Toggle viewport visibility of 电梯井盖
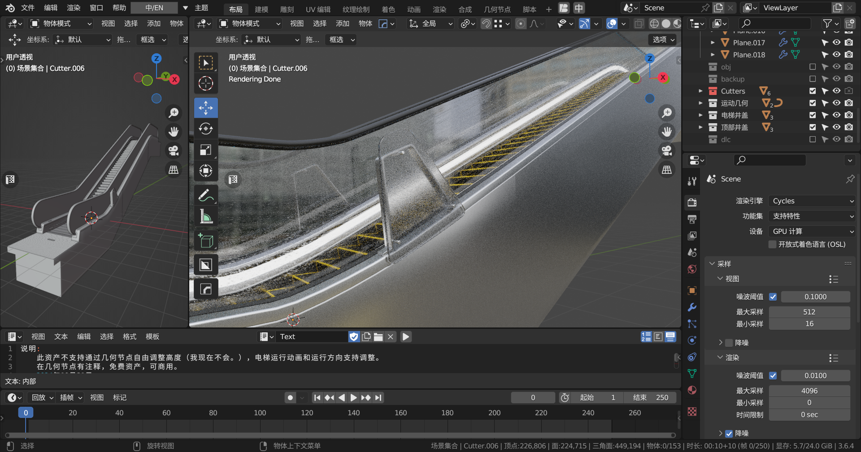 pyautogui.click(x=837, y=115)
